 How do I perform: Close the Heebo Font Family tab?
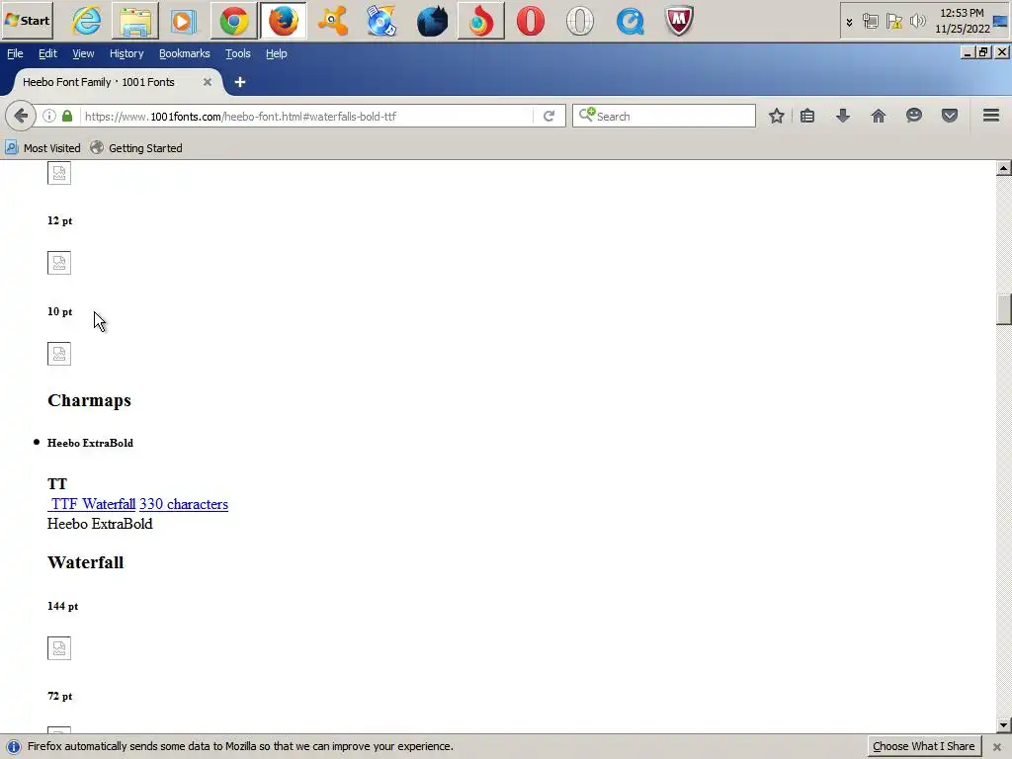click(x=208, y=82)
